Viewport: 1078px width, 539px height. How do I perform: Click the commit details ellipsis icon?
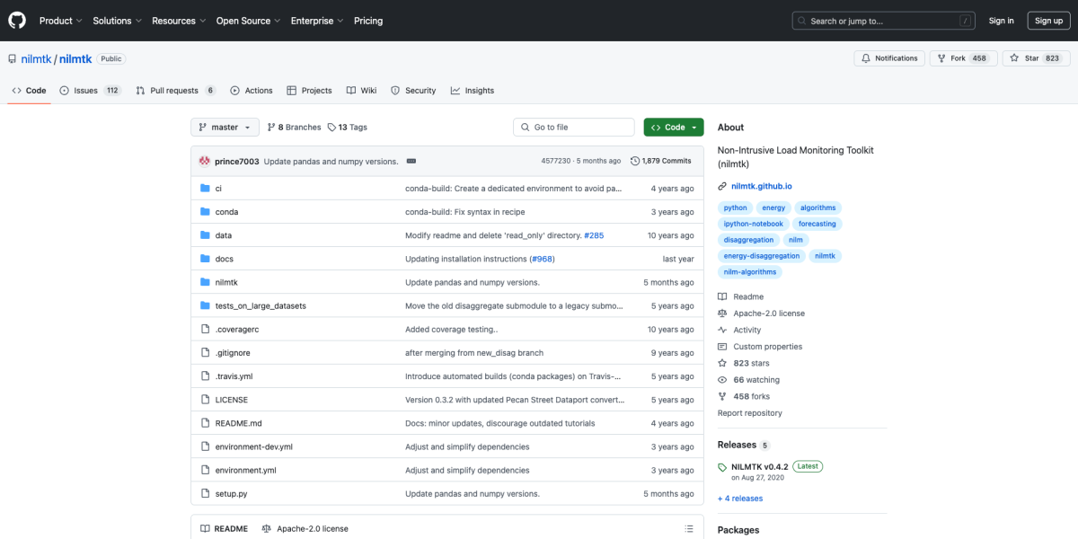pyautogui.click(x=411, y=161)
